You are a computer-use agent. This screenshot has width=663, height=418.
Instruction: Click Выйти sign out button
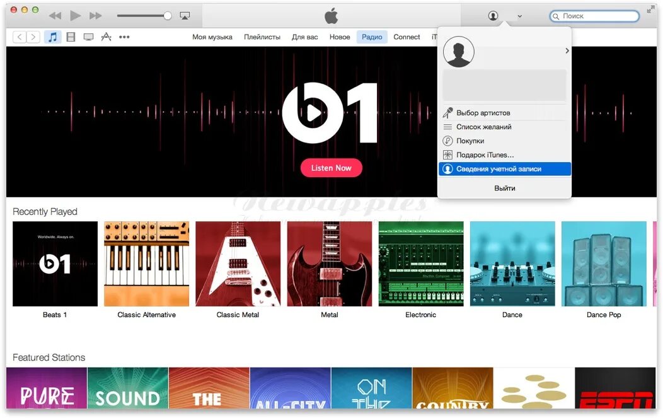504,189
